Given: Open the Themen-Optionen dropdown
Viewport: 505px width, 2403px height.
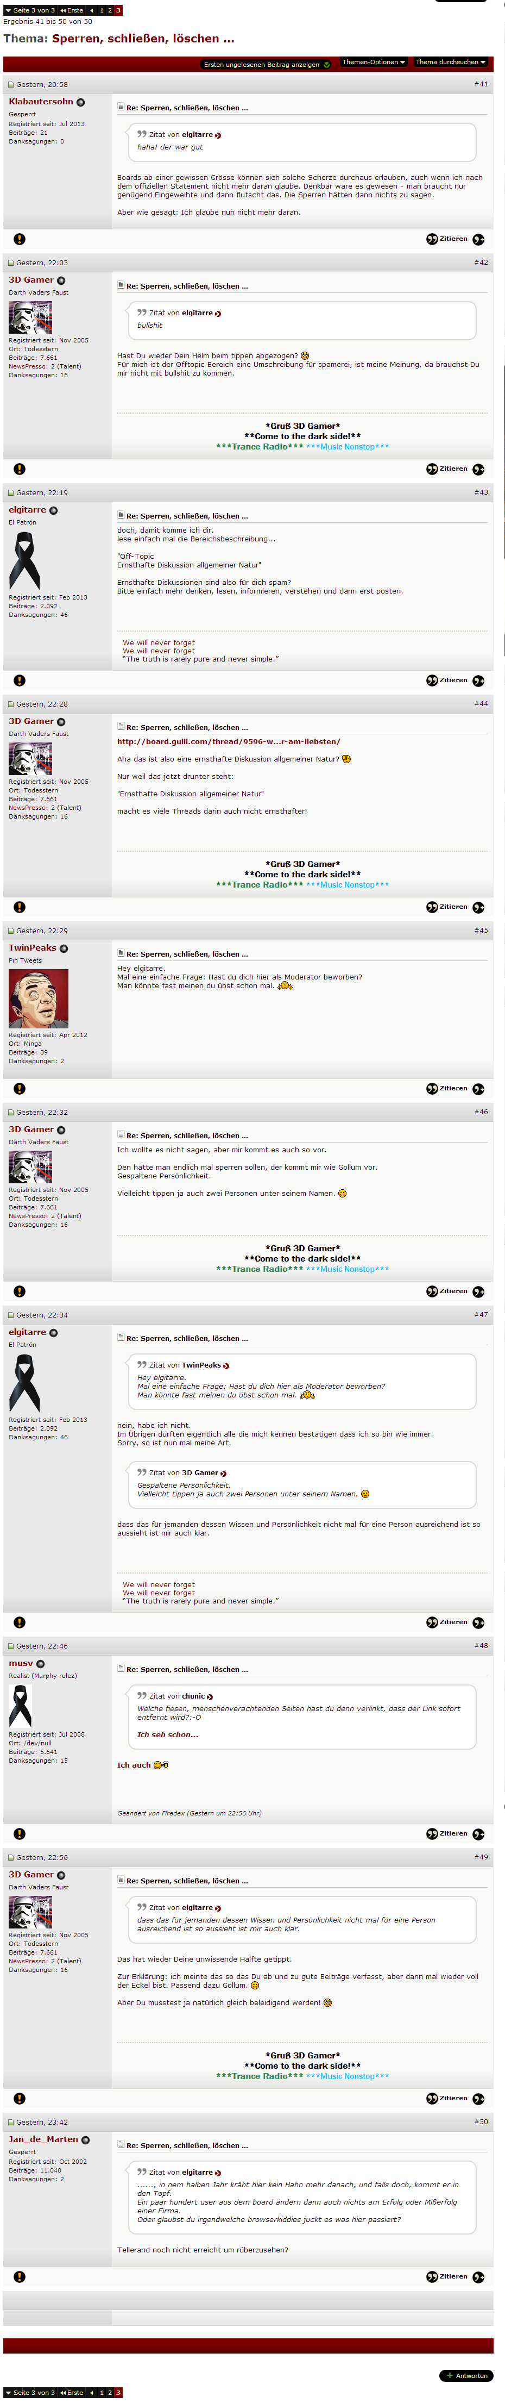Looking at the screenshot, I should click(x=373, y=63).
